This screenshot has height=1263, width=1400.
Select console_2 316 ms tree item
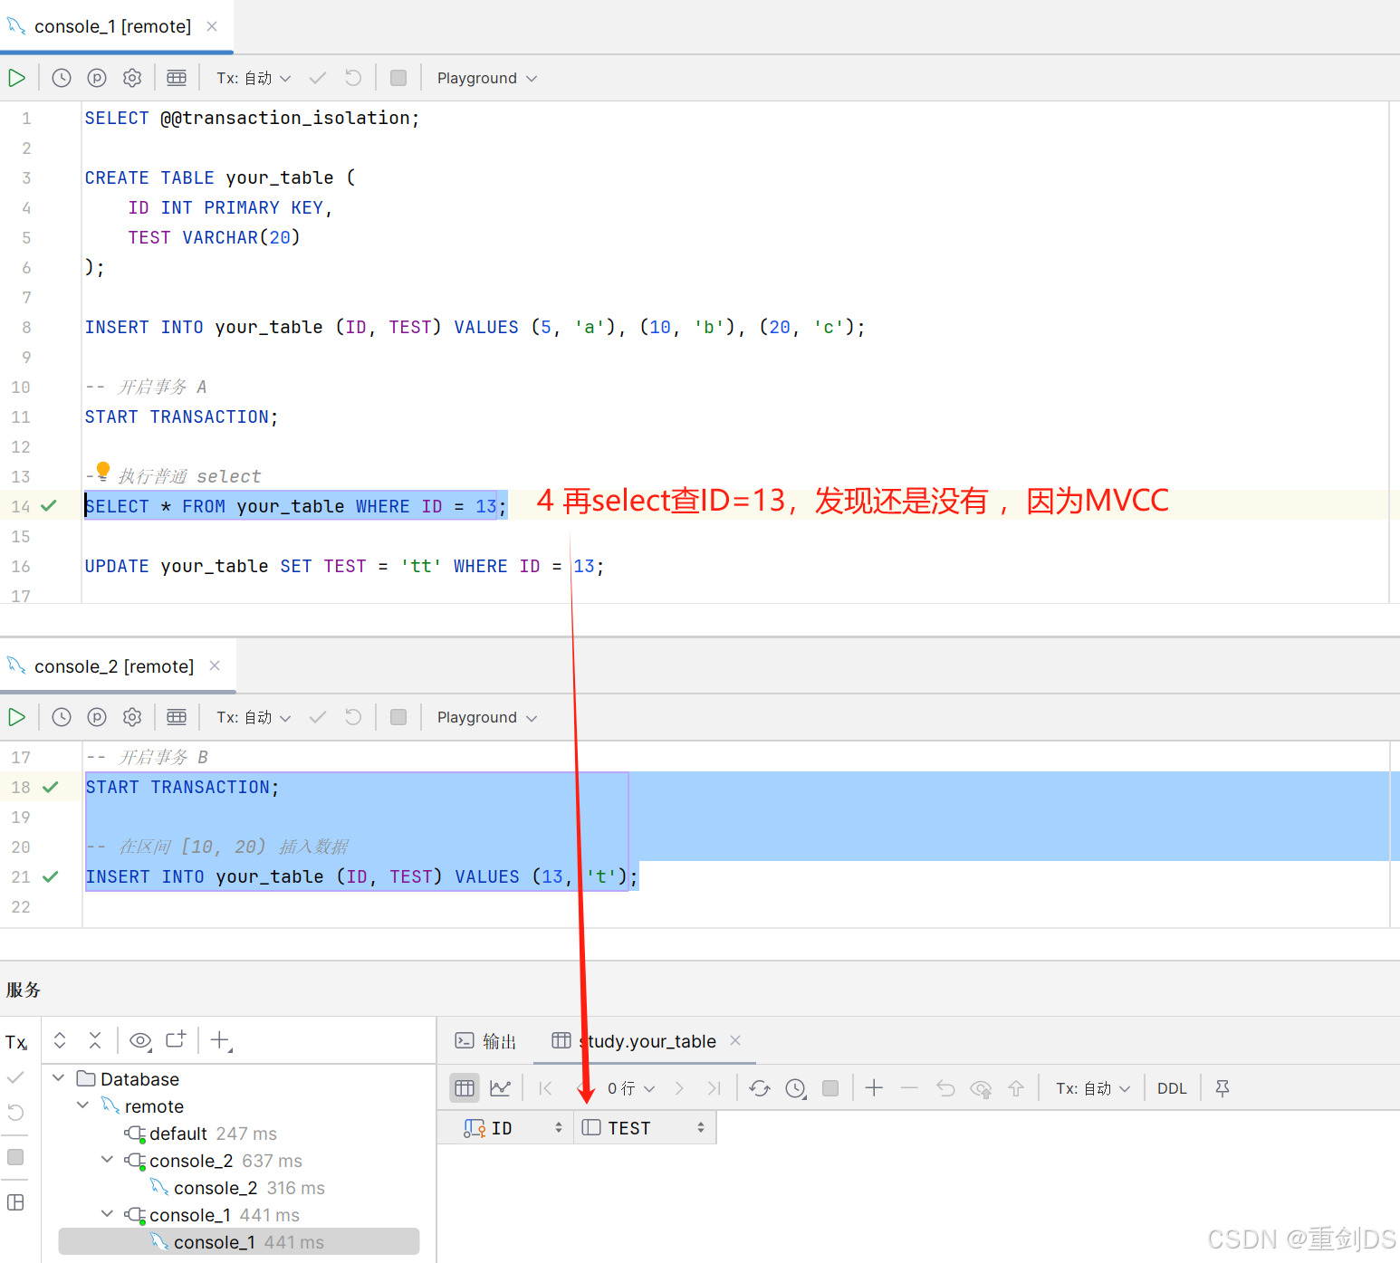pos(237,1188)
